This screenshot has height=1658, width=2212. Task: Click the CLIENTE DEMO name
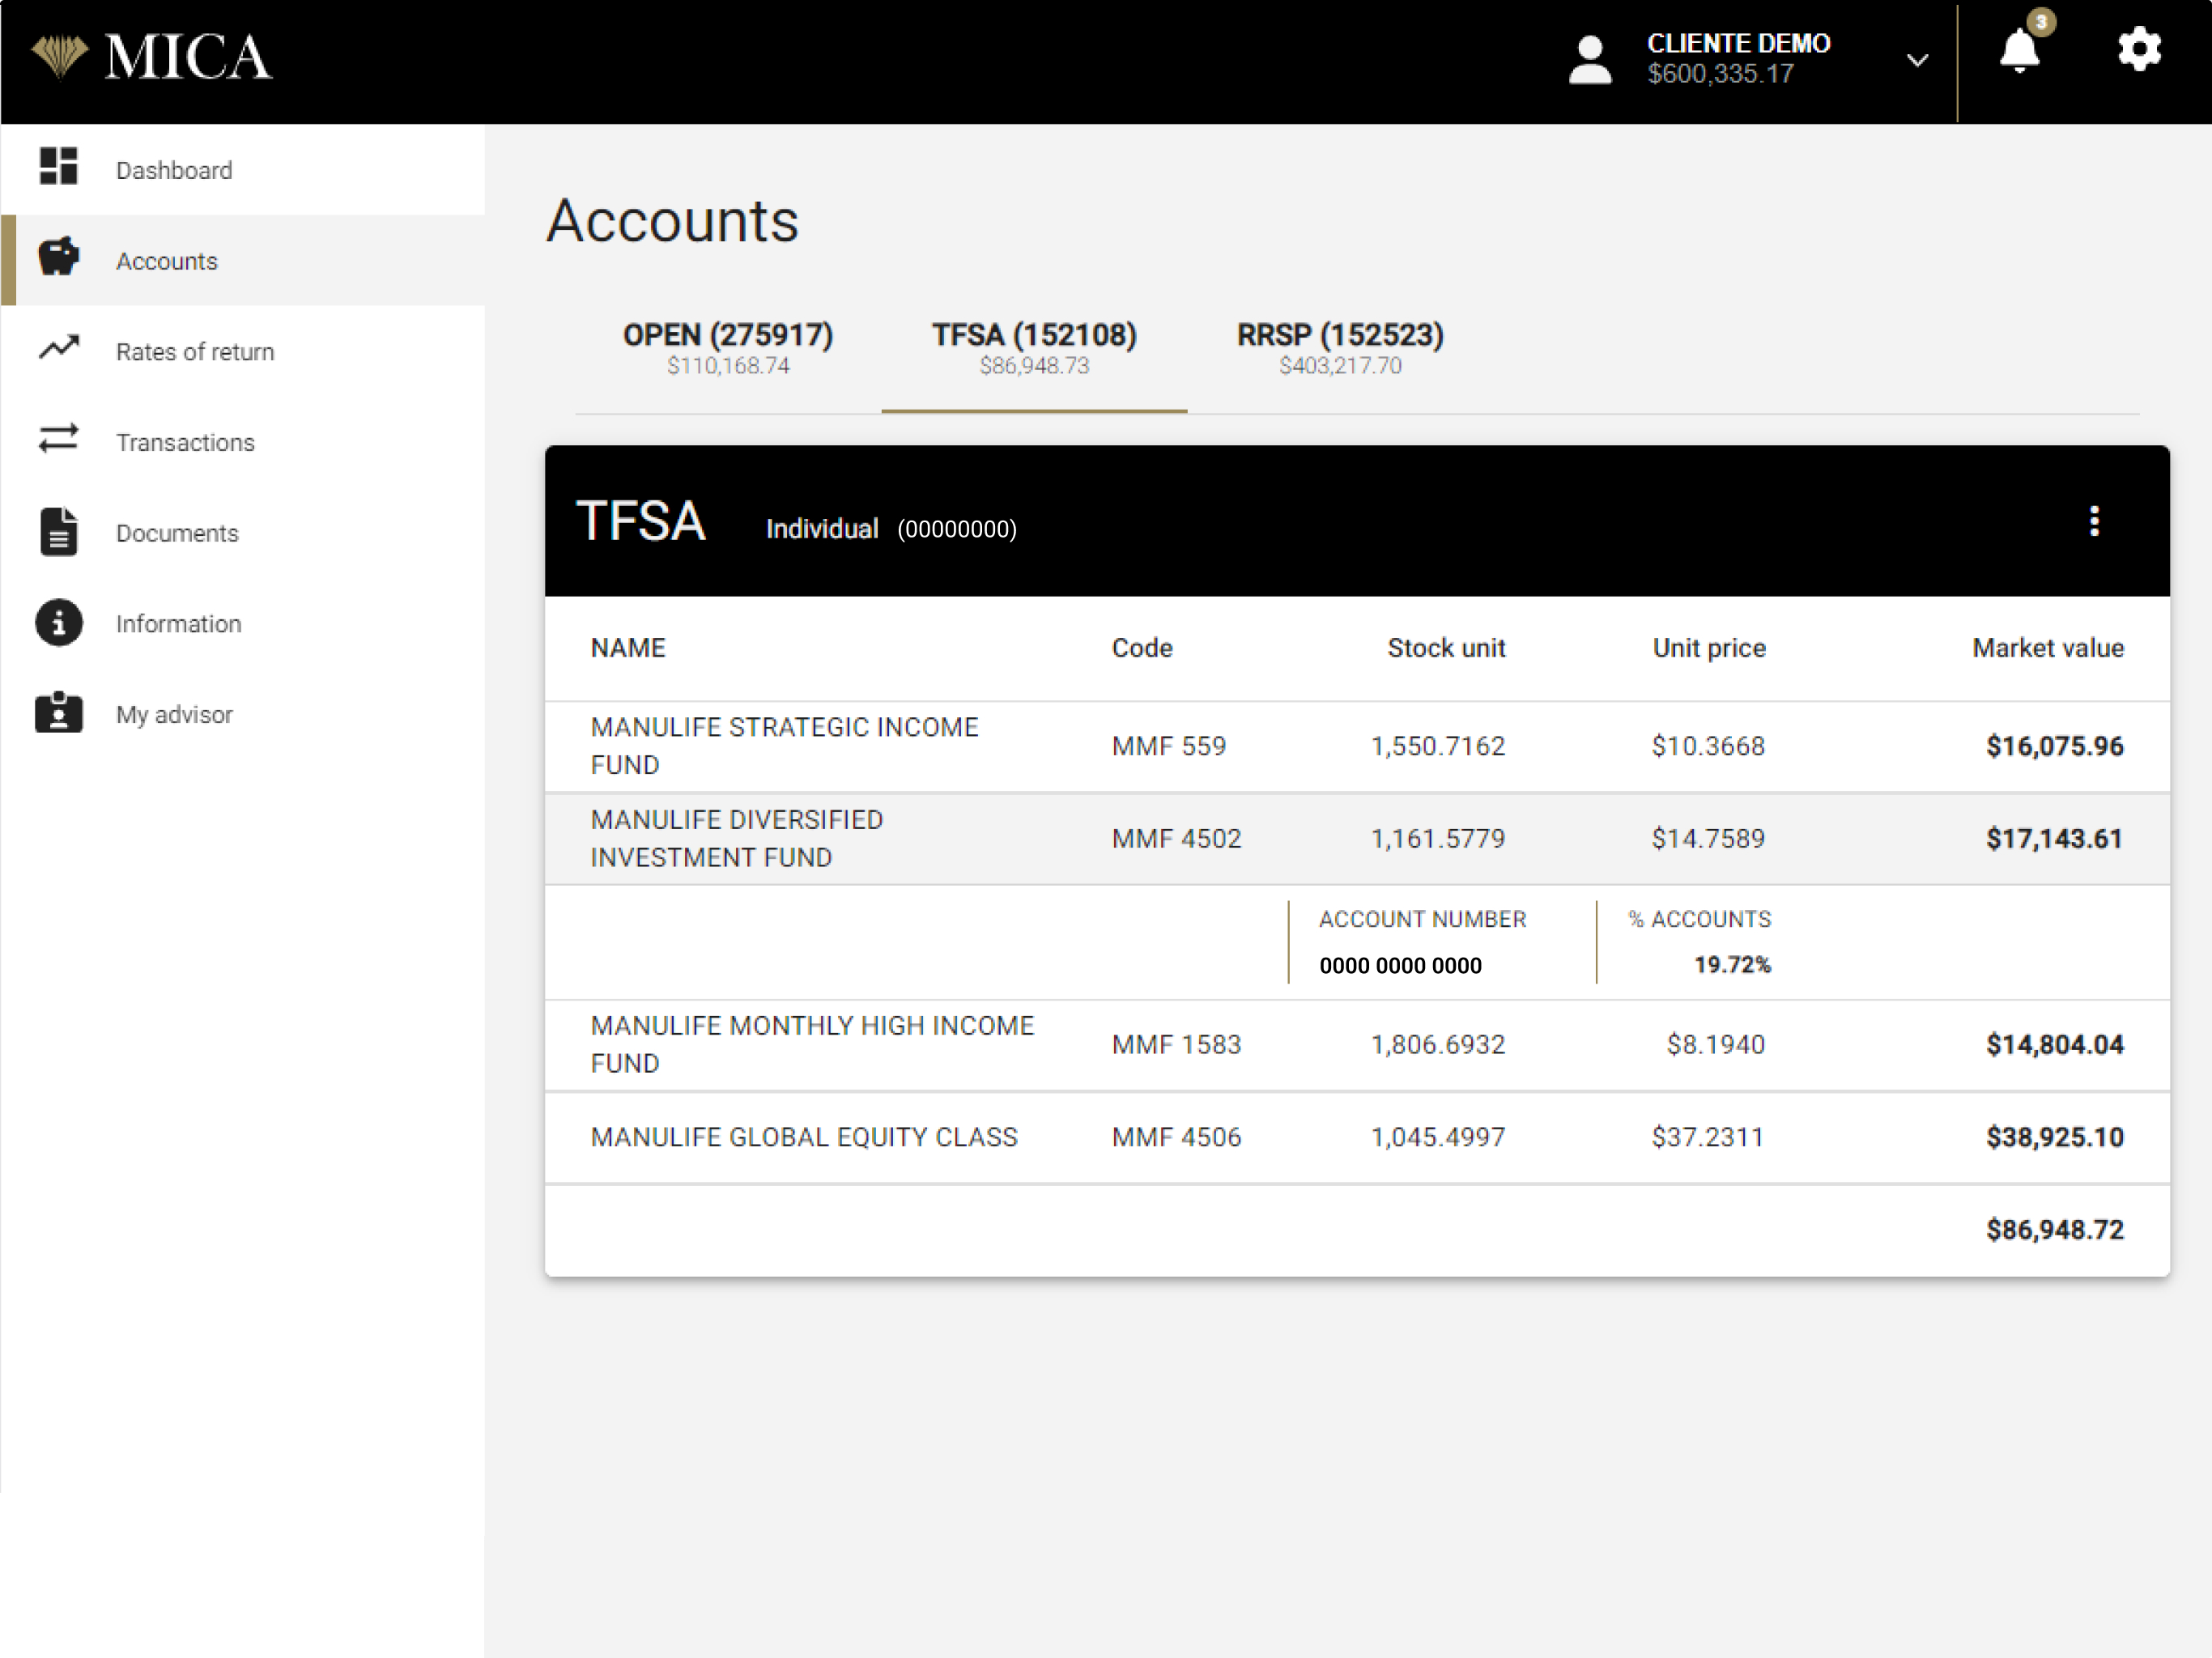point(1739,43)
